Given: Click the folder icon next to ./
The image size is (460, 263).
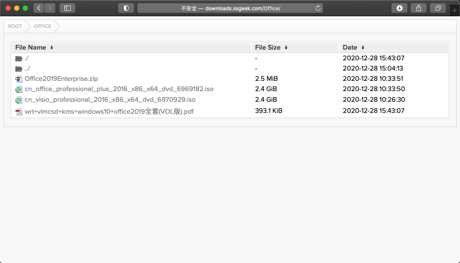Looking at the screenshot, I should tap(19, 59).
